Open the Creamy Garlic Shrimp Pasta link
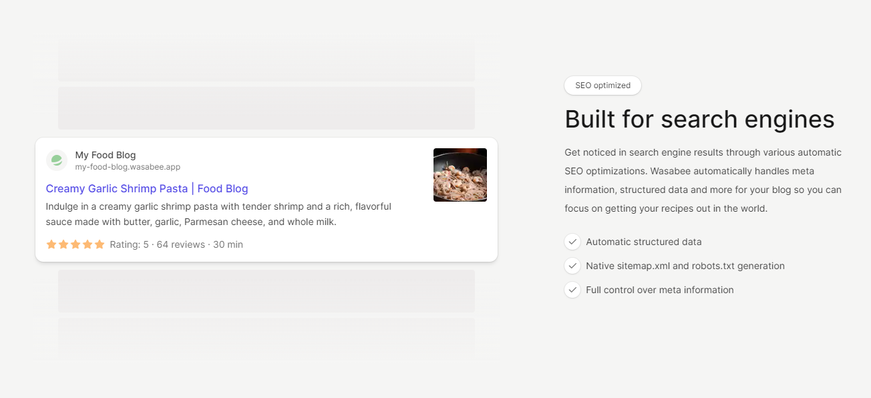 pos(147,188)
